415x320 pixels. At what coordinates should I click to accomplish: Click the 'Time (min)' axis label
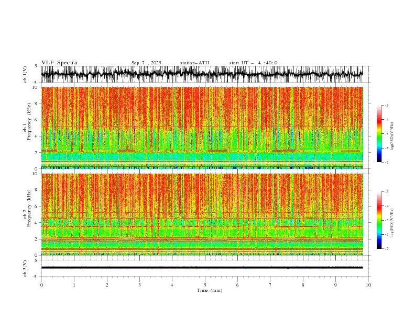[x=210, y=290]
